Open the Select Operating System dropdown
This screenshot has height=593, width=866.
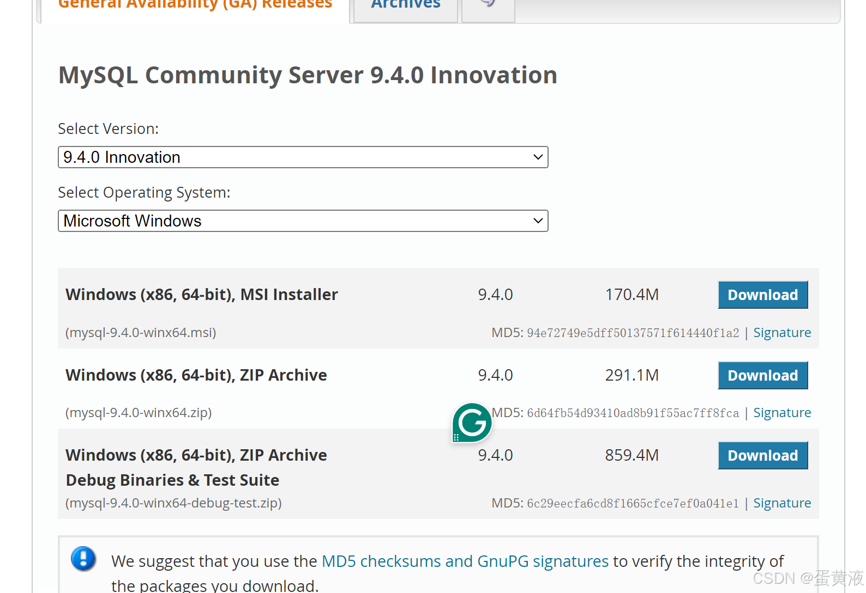303,221
